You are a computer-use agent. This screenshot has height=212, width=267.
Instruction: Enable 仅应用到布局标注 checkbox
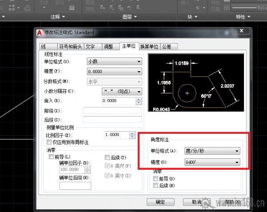point(49,142)
